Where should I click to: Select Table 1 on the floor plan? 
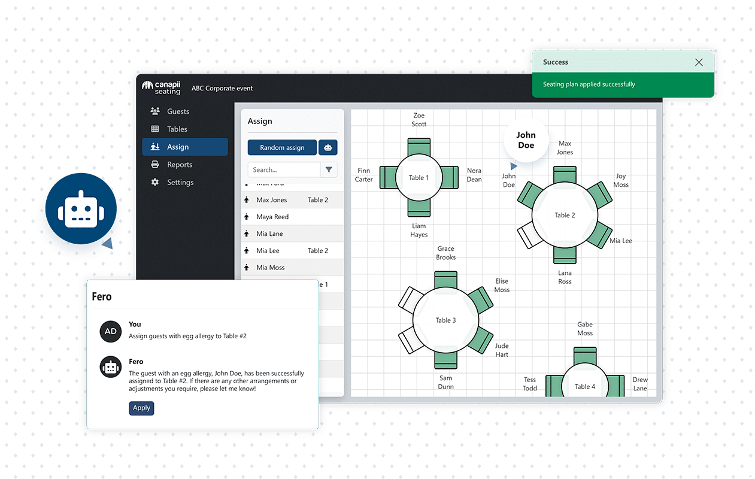[419, 177]
